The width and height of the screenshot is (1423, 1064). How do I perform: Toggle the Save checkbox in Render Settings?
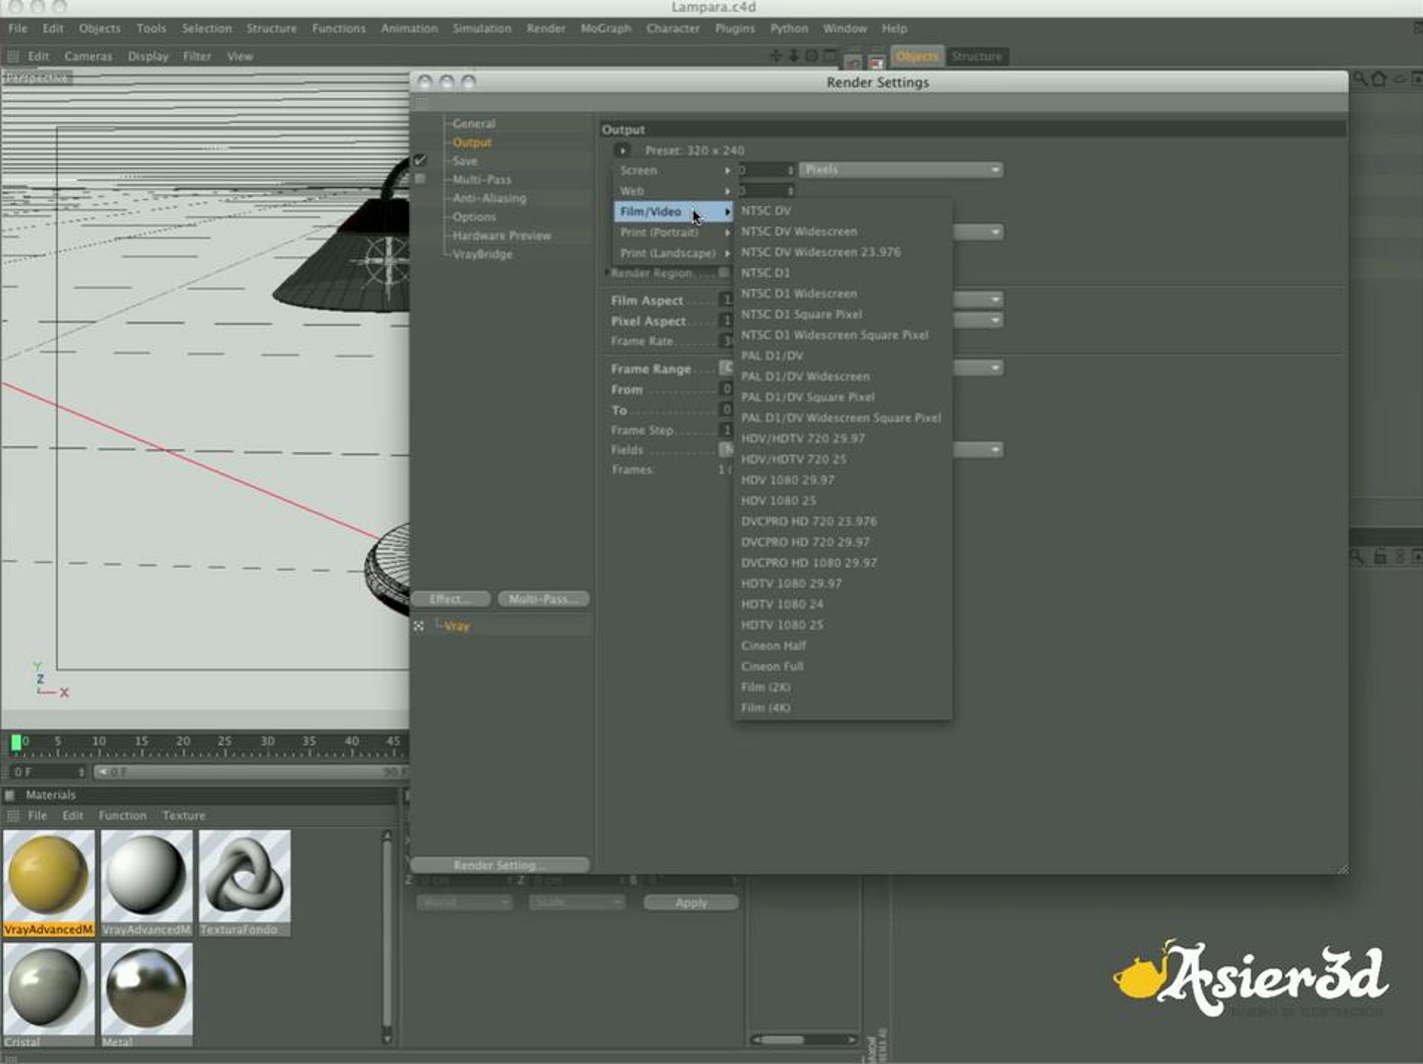420,160
